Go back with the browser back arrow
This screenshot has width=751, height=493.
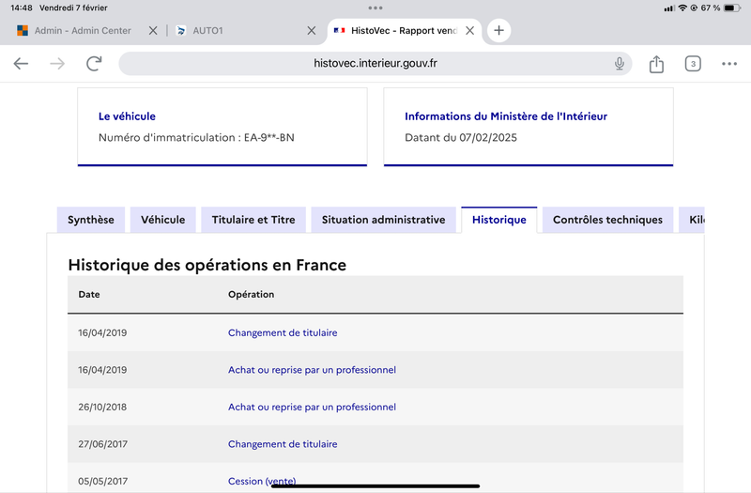(21, 63)
